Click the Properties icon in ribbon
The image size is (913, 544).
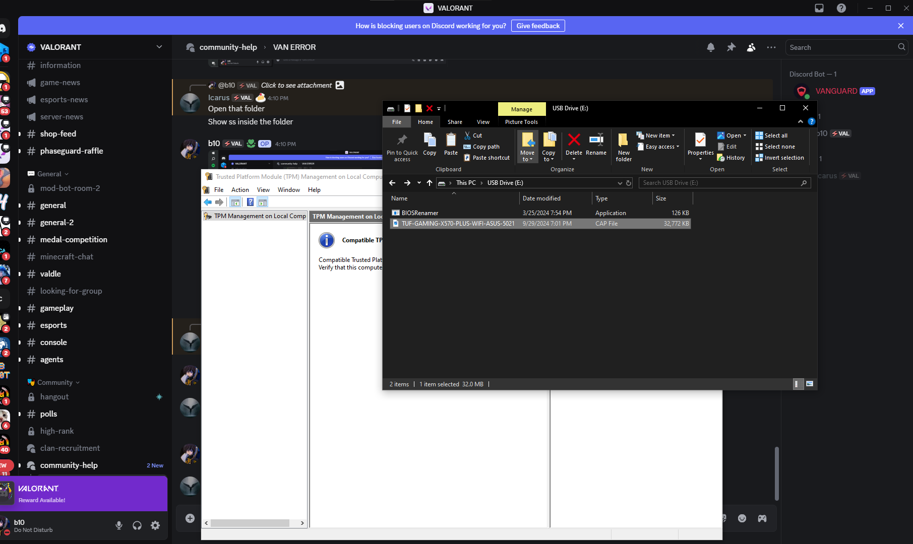point(700,141)
